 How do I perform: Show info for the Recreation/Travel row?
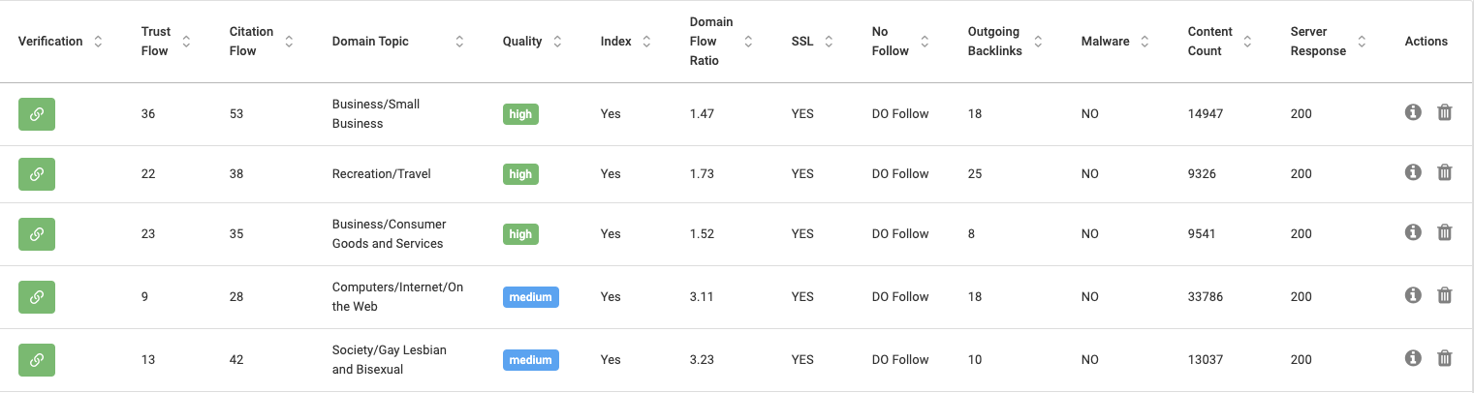pos(1413,173)
